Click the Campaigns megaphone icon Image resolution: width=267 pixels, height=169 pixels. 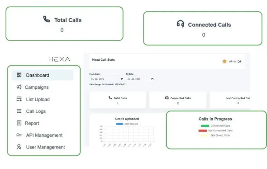click(x=19, y=87)
